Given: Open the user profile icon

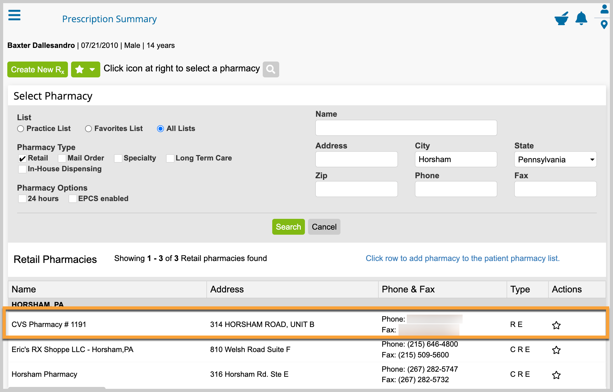Looking at the screenshot, I should (x=604, y=9).
